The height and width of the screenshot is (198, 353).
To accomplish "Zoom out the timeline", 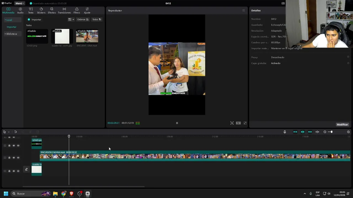I will coord(325,132).
